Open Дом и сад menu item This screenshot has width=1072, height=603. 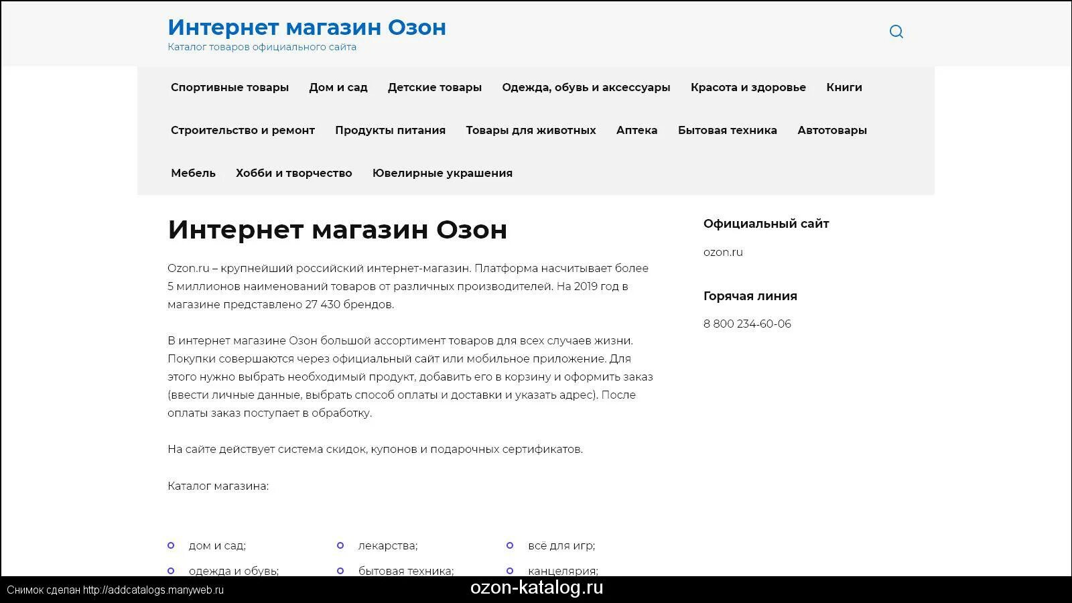pos(338,87)
